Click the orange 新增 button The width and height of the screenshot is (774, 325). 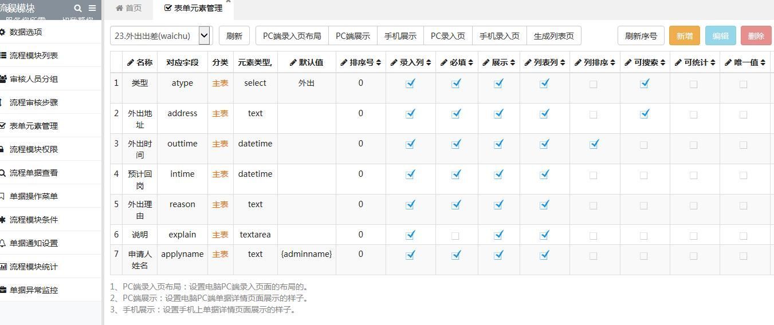pos(684,35)
